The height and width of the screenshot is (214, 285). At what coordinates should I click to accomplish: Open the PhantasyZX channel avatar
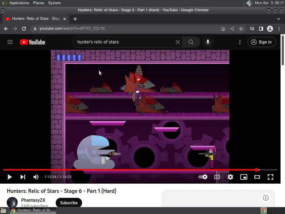pos(12,202)
